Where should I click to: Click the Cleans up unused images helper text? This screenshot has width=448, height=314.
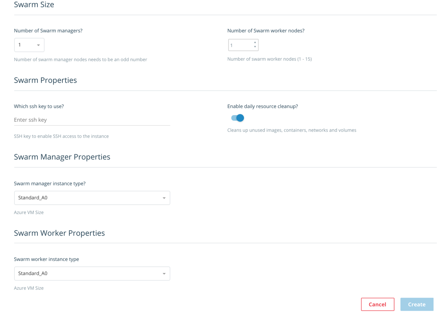click(292, 130)
